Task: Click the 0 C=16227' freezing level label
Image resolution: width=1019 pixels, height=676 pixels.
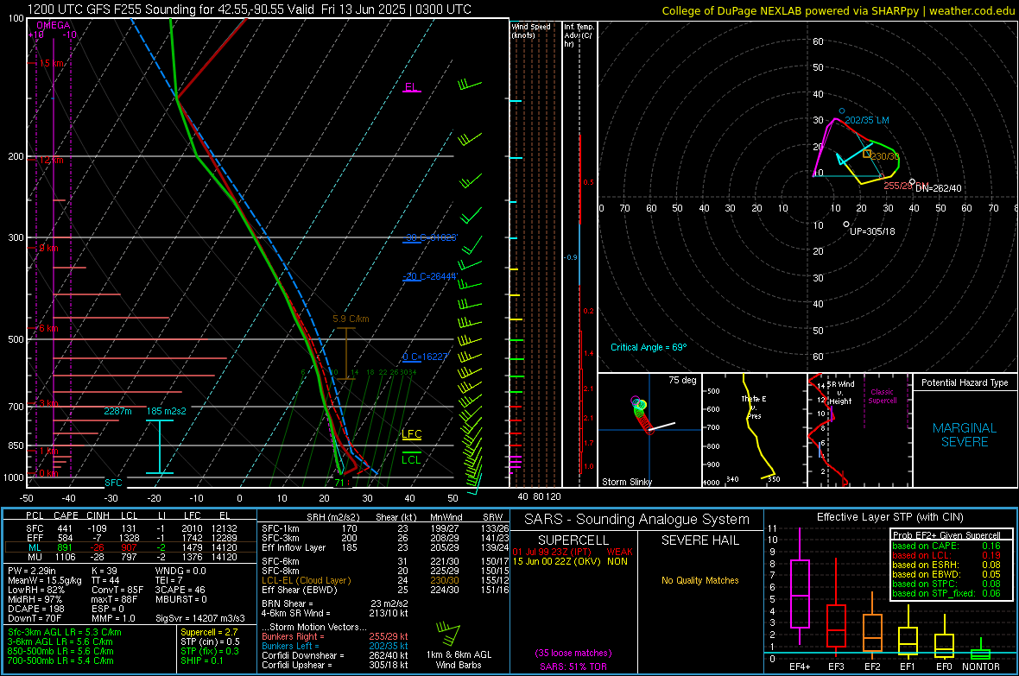Action: point(426,357)
